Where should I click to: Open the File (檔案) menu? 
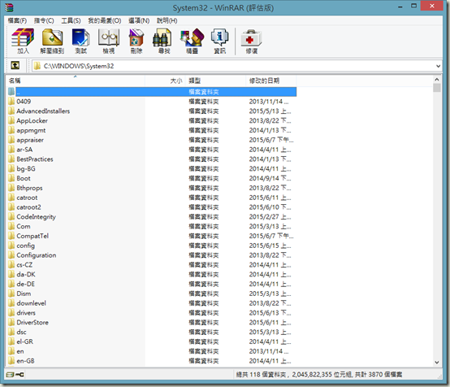click(17, 20)
